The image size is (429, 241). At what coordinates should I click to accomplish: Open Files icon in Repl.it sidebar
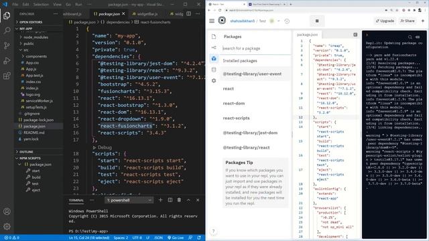click(214, 37)
